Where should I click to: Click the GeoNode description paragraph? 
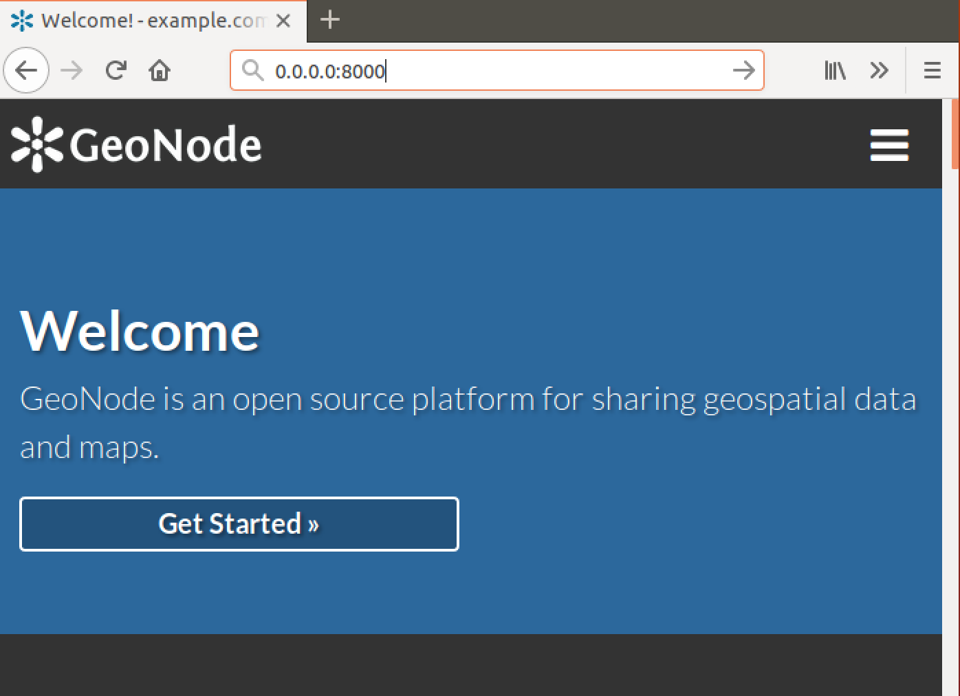[468, 422]
